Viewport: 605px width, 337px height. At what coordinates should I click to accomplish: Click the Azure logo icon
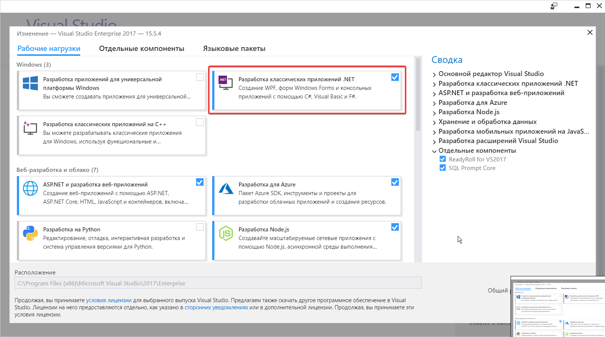tap(226, 188)
